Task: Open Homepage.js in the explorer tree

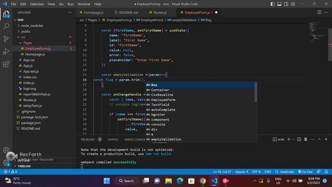Action: click(x=35, y=54)
